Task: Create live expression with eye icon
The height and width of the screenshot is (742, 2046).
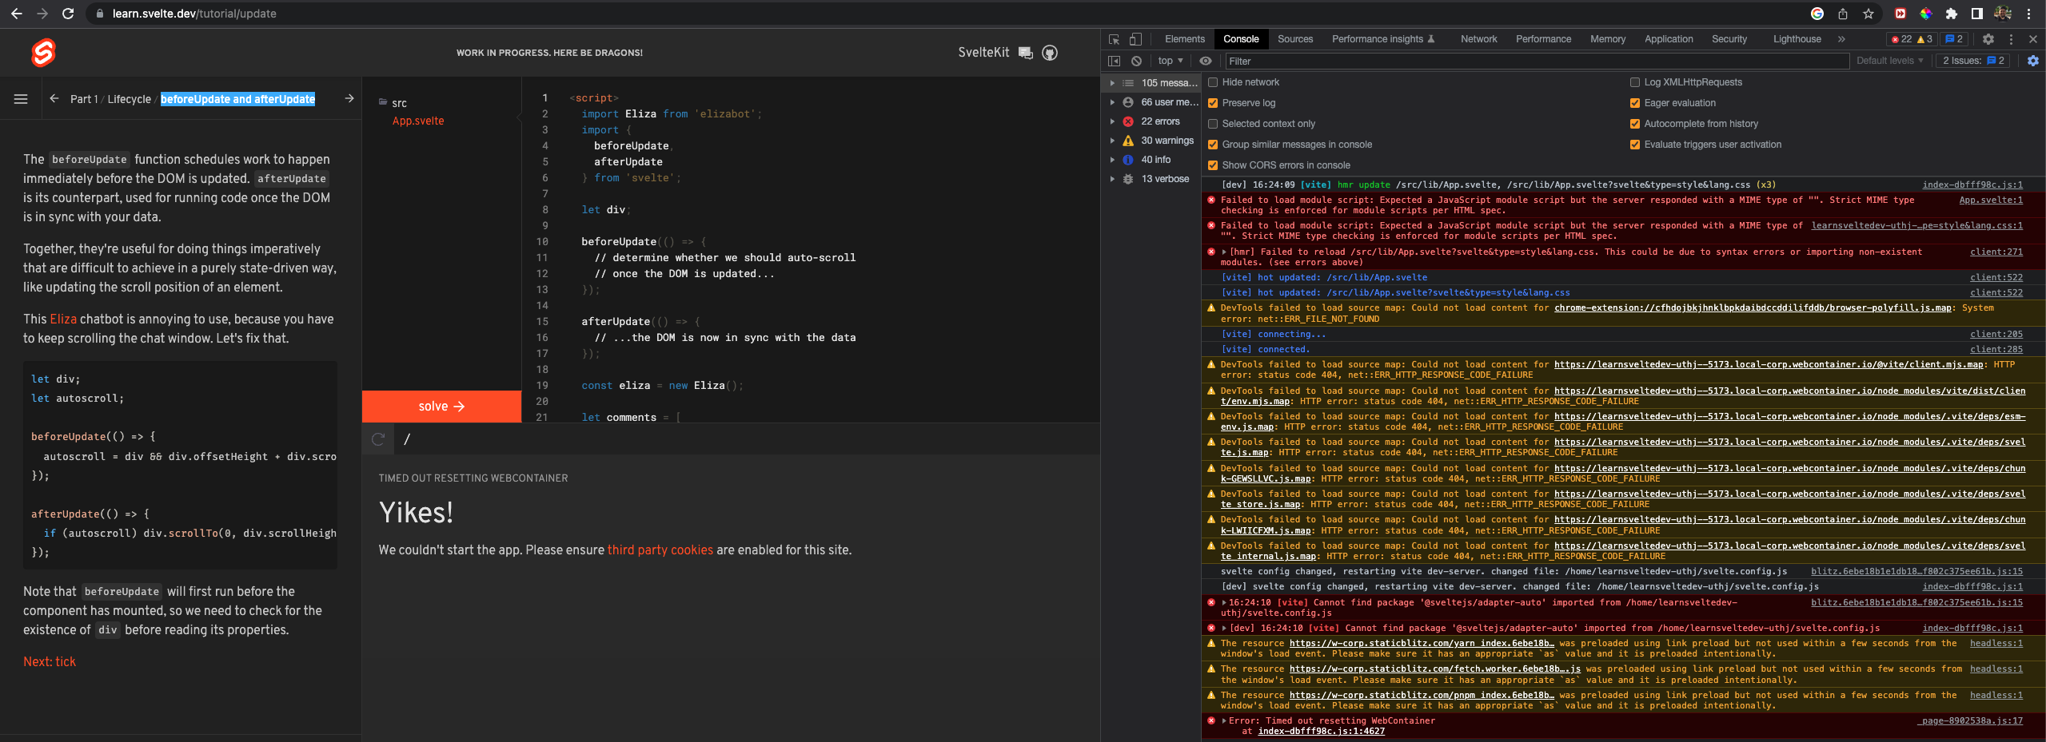Action: click(x=1206, y=61)
